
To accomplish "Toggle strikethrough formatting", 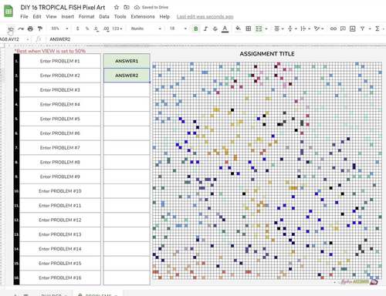I will (215, 29).
